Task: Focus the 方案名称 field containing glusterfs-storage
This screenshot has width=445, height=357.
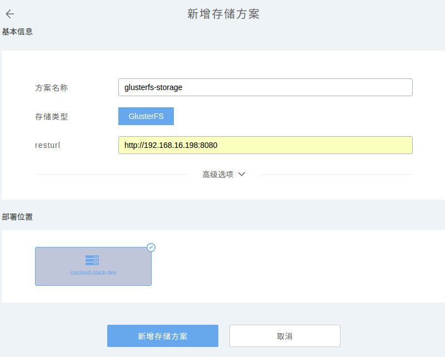Action: coord(265,87)
